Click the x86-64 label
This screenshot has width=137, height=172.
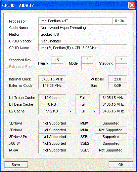pyautogui.click(x=15, y=143)
